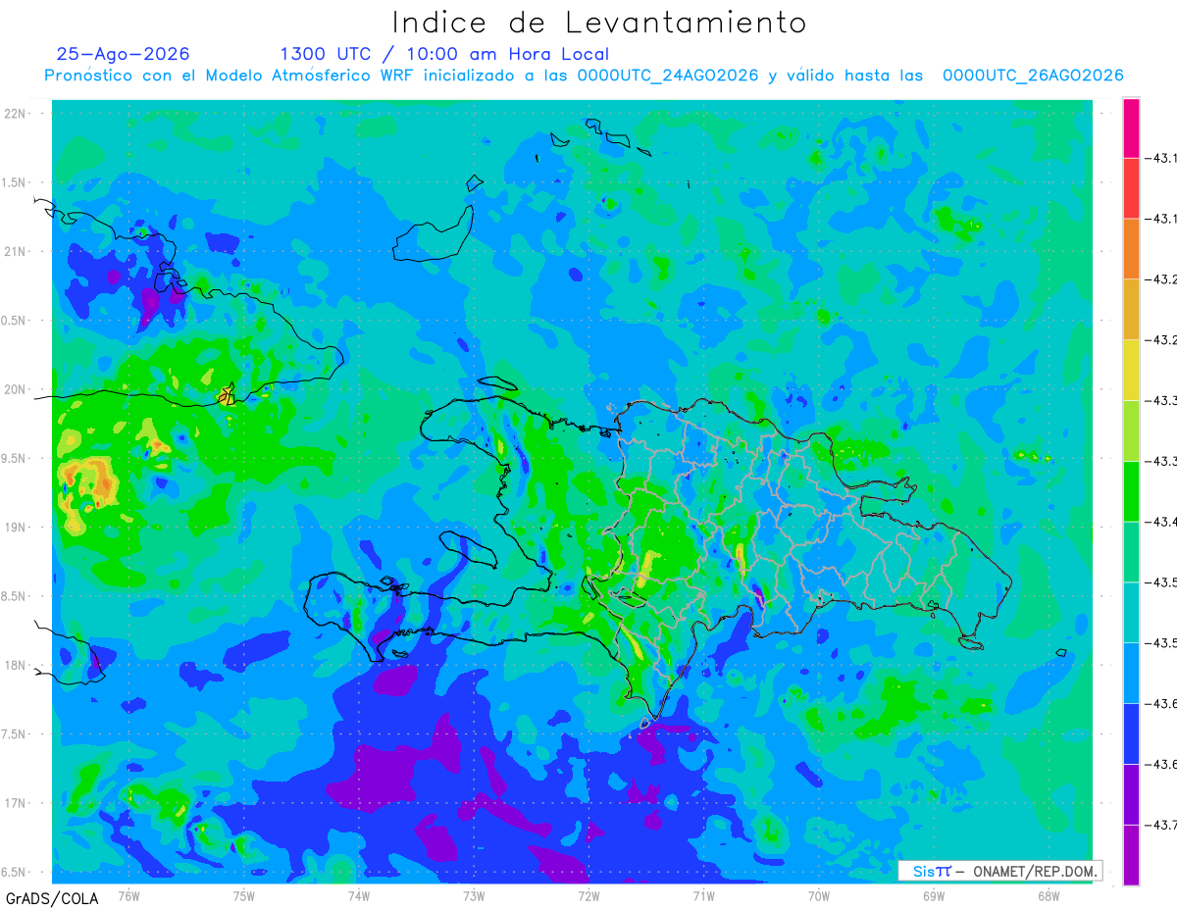Pick the orange color scale segment
1177x909 pixels.
click(1131, 248)
